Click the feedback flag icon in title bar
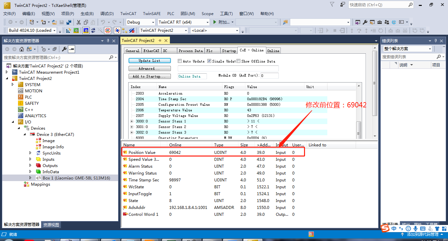Viewport: 448px width, 241px height. point(332,5)
